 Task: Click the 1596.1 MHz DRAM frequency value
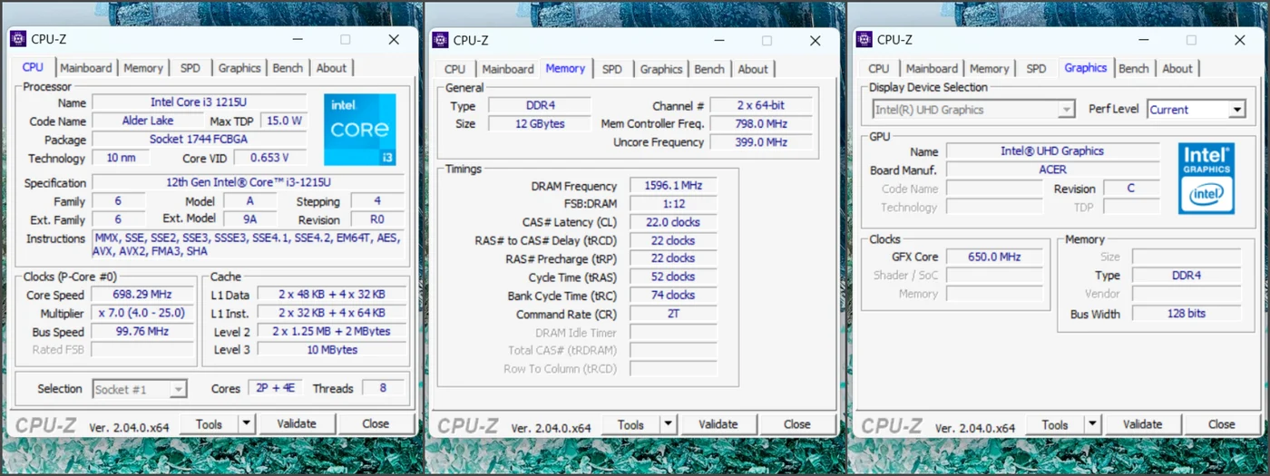point(673,186)
